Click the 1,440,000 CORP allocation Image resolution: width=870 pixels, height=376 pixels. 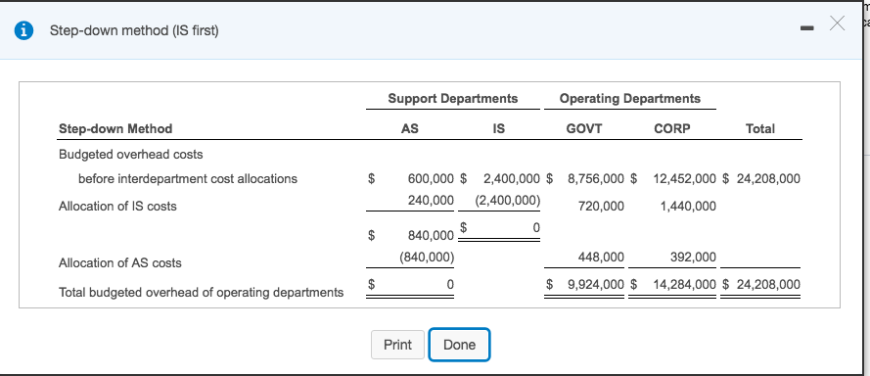click(x=688, y=207)
